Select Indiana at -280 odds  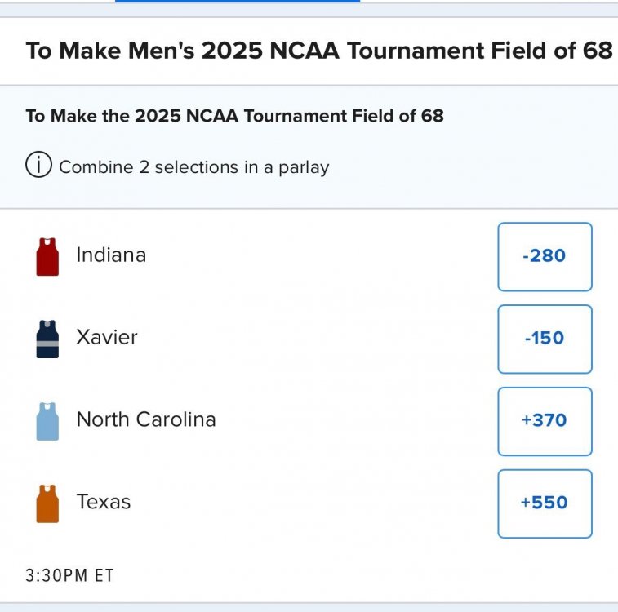(x=545, y=256)
